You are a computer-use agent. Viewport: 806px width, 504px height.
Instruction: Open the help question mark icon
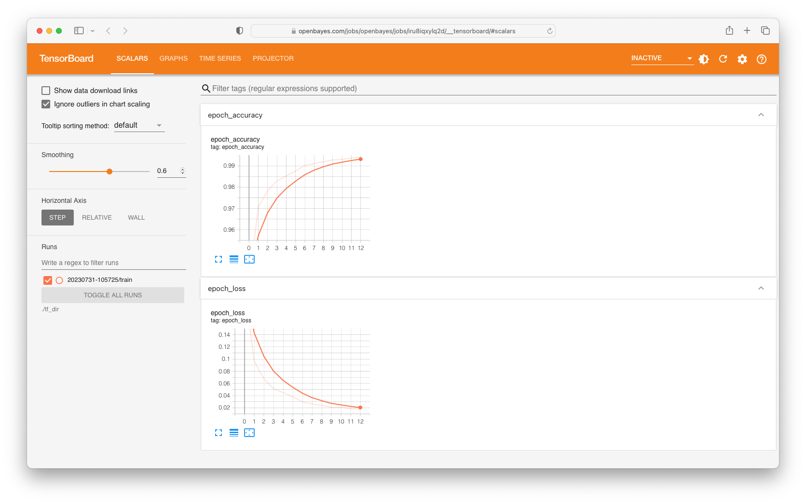pos(762,59)
